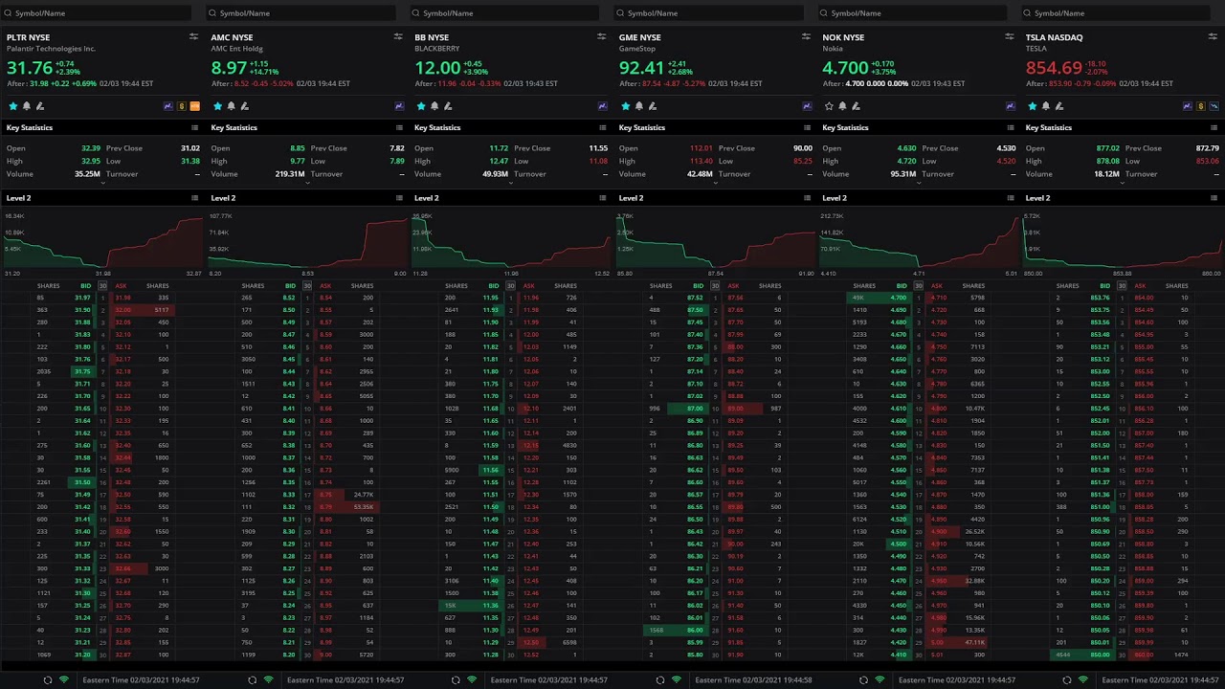
Task: Click the orange badge icon for PLTR
Action: pyautogui.click(x=195, y=106)
